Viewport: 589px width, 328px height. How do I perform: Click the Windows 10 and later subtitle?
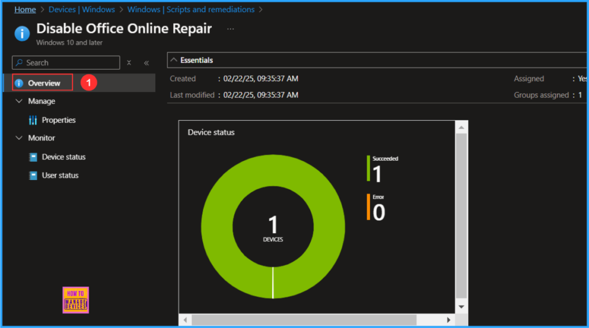click(69, 43)
